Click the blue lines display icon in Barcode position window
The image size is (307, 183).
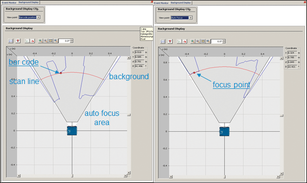pos(11,41)
